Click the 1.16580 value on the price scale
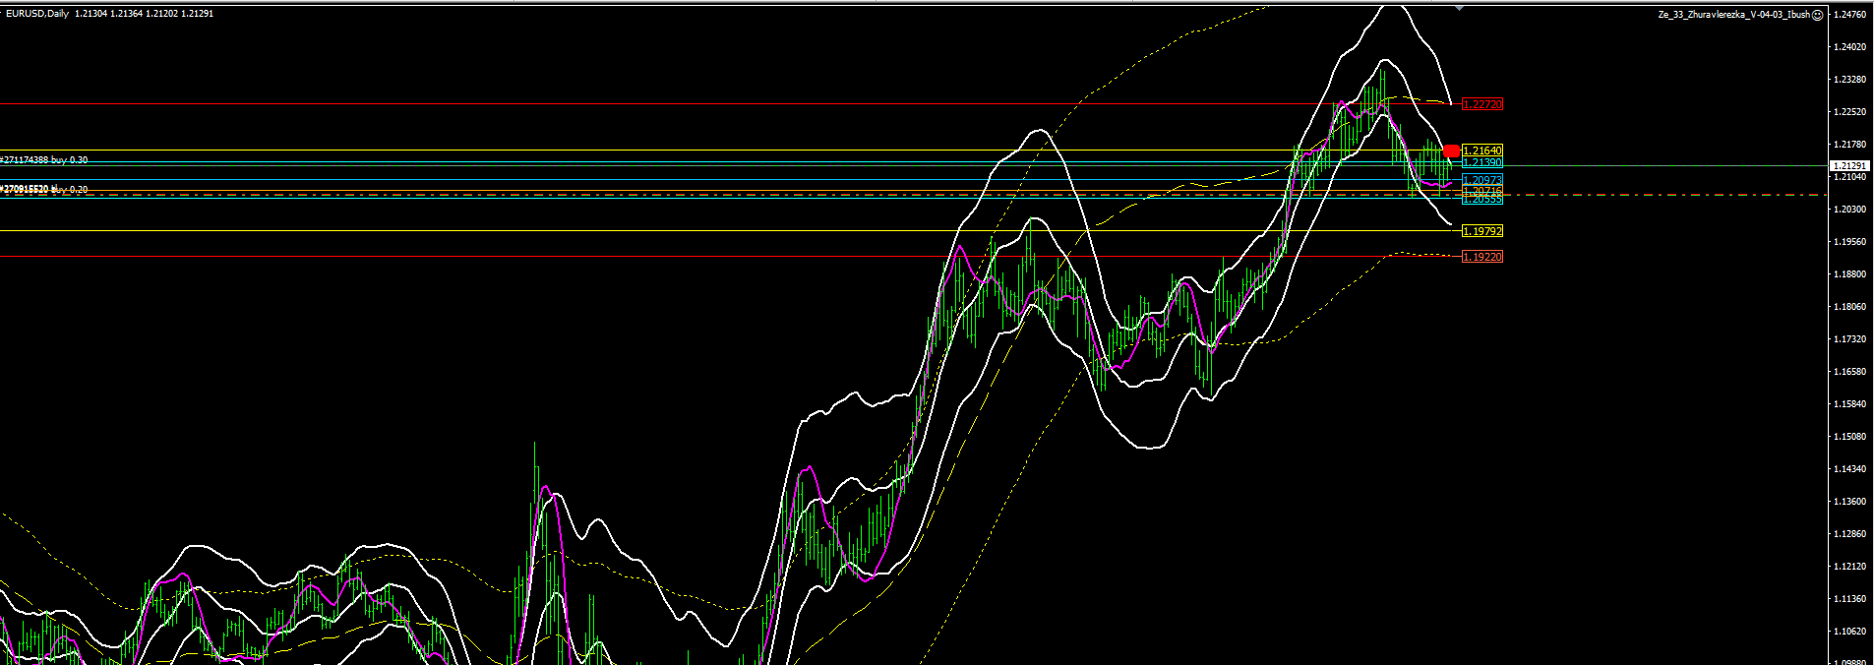Screen dimensions: 1874x665 click(x=1851, y=372)
